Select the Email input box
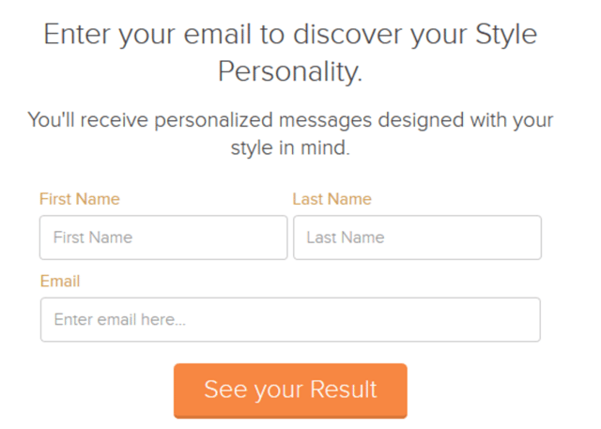Screen dimensions: 601x429 click(290, 319)
